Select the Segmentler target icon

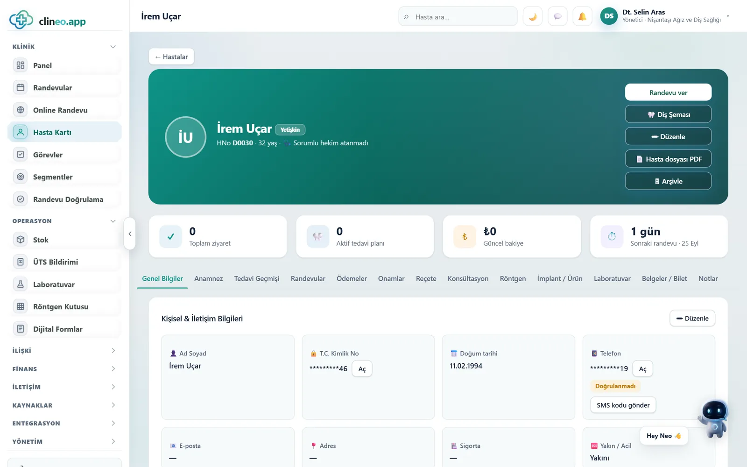(x=21, y=177)
